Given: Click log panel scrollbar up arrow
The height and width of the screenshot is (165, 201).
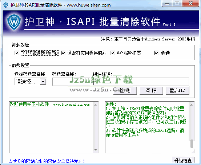Looking at the screenshot, I should (x=96, y=105).
